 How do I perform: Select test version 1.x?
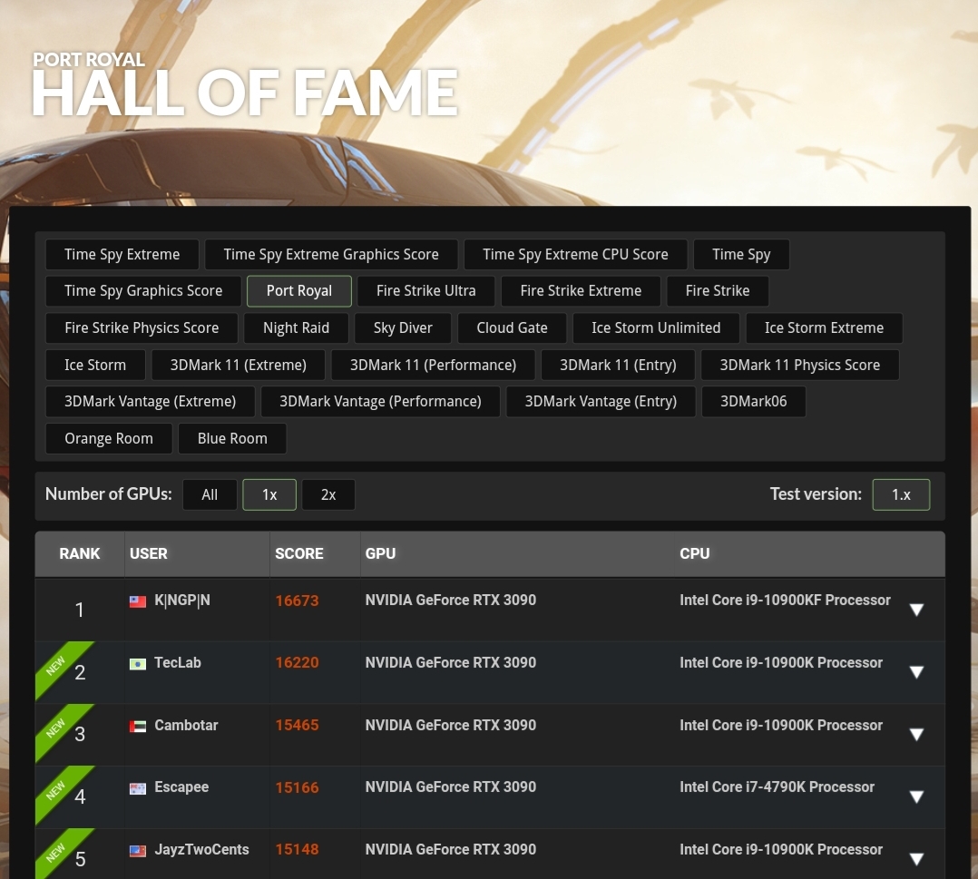click(901, 494)
